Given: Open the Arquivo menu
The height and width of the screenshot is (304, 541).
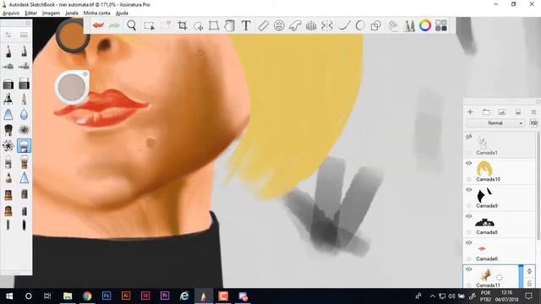Looking at the screenshot, I should point(11,14).
